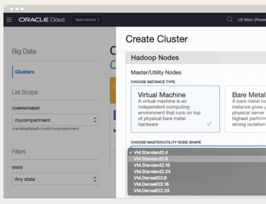Choose VM.Standard2.24 shape option
The height and width of the screenshot is (204, 266).
197,172
